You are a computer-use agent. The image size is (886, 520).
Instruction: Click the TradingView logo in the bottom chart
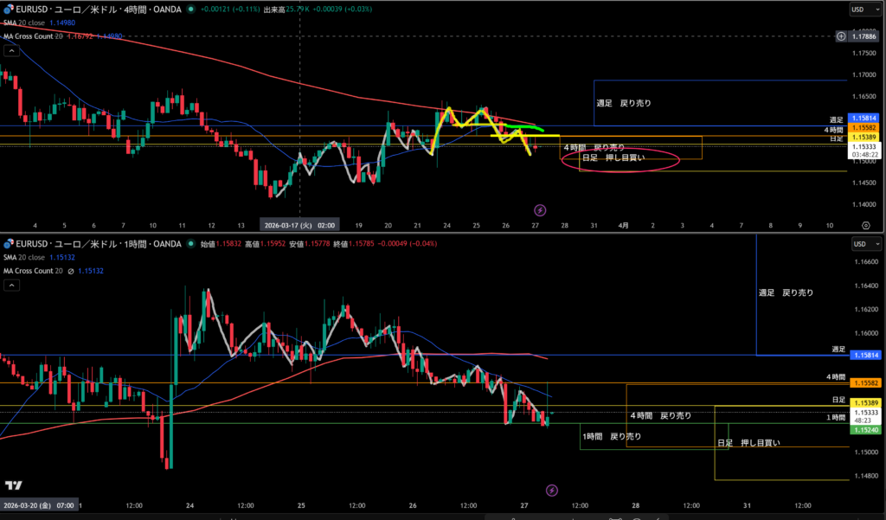pos(14,485)
